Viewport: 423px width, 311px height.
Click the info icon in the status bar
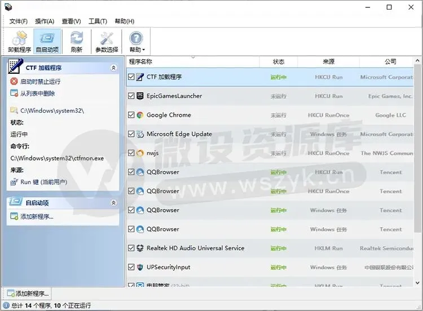(6, 305)
